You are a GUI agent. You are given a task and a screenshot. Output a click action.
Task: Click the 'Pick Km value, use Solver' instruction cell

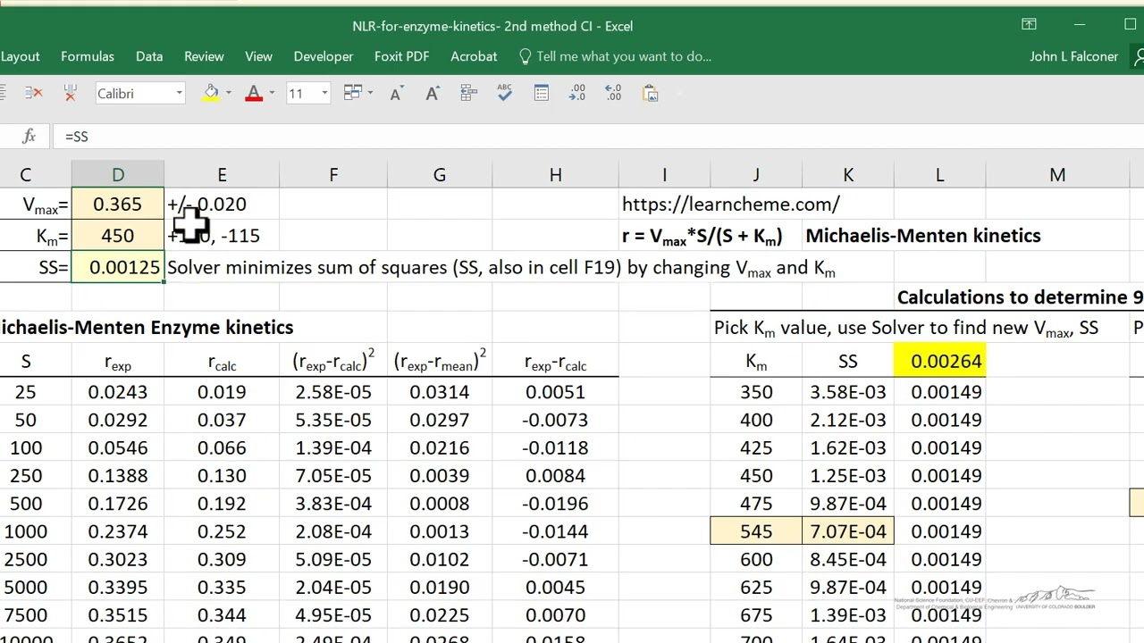pos(905,328)
